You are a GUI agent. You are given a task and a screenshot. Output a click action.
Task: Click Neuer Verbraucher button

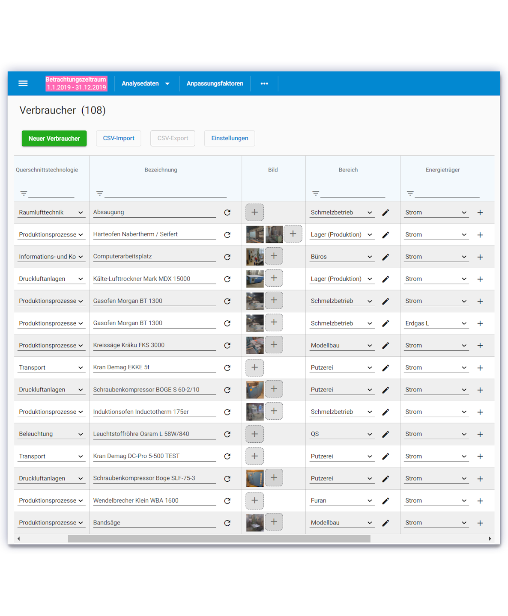pos(54,139)
